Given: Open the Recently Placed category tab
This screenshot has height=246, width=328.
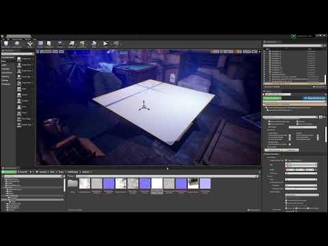Looking at the screenshot, I should tap(8, 57).
